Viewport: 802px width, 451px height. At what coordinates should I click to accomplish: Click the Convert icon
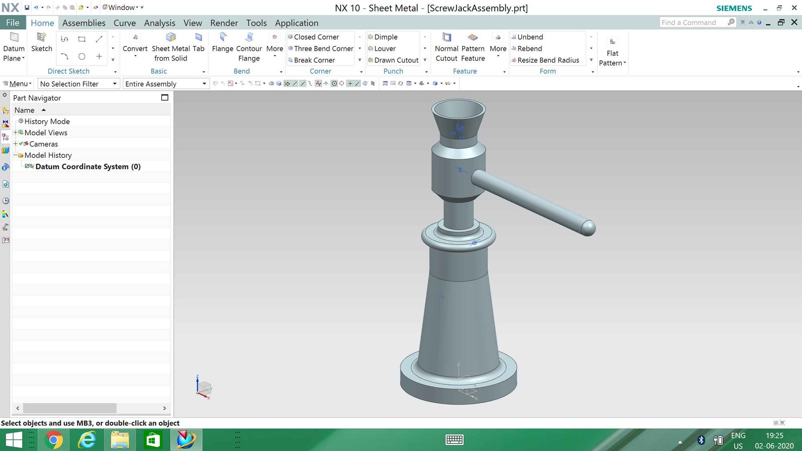[135, 38]
